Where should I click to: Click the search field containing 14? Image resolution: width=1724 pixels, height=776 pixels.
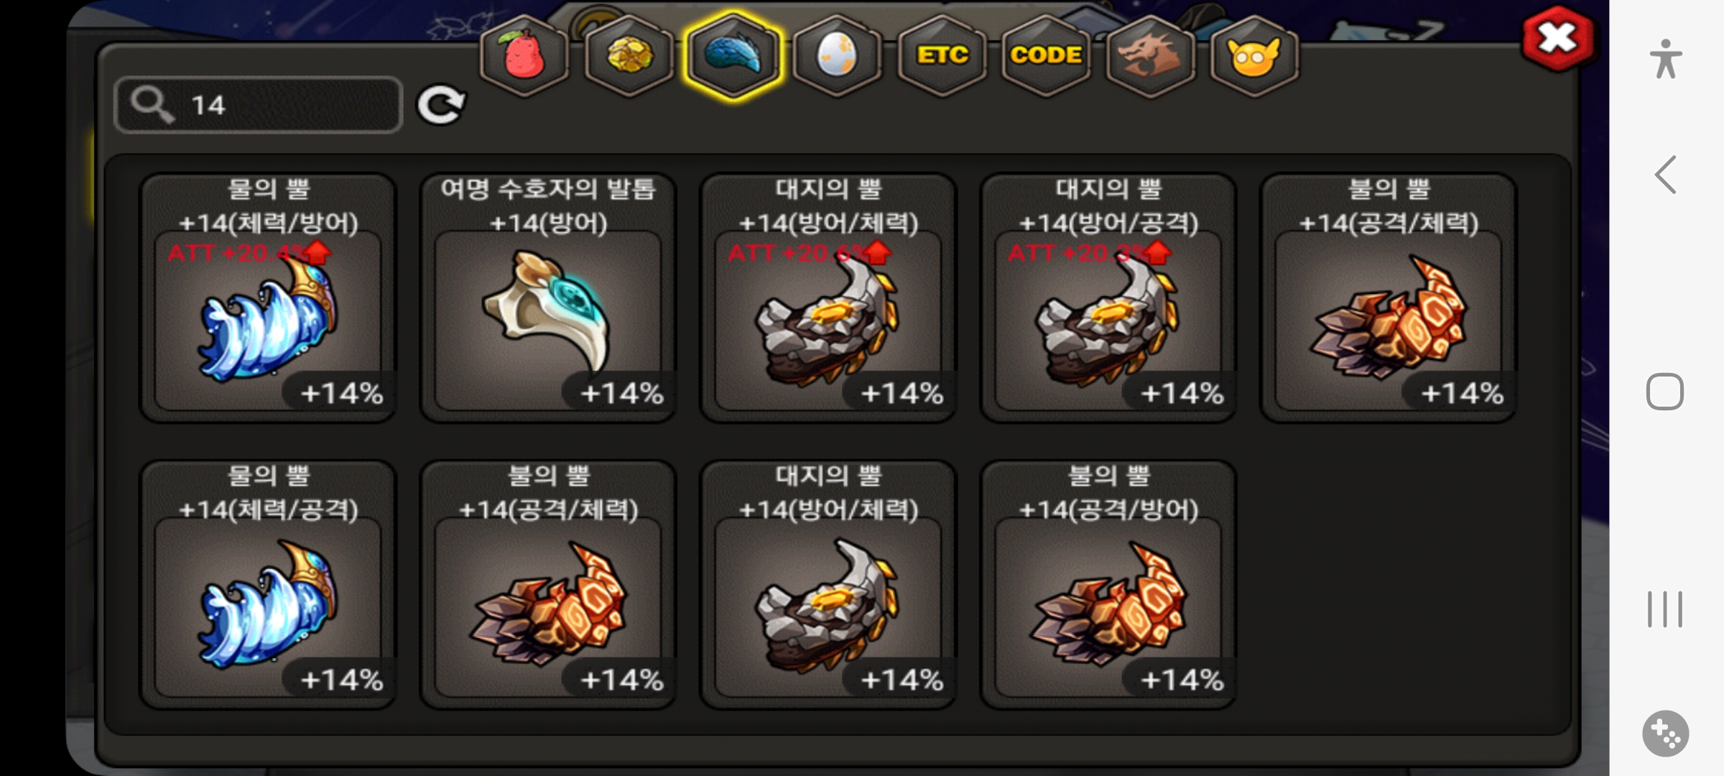coord(258,105)
